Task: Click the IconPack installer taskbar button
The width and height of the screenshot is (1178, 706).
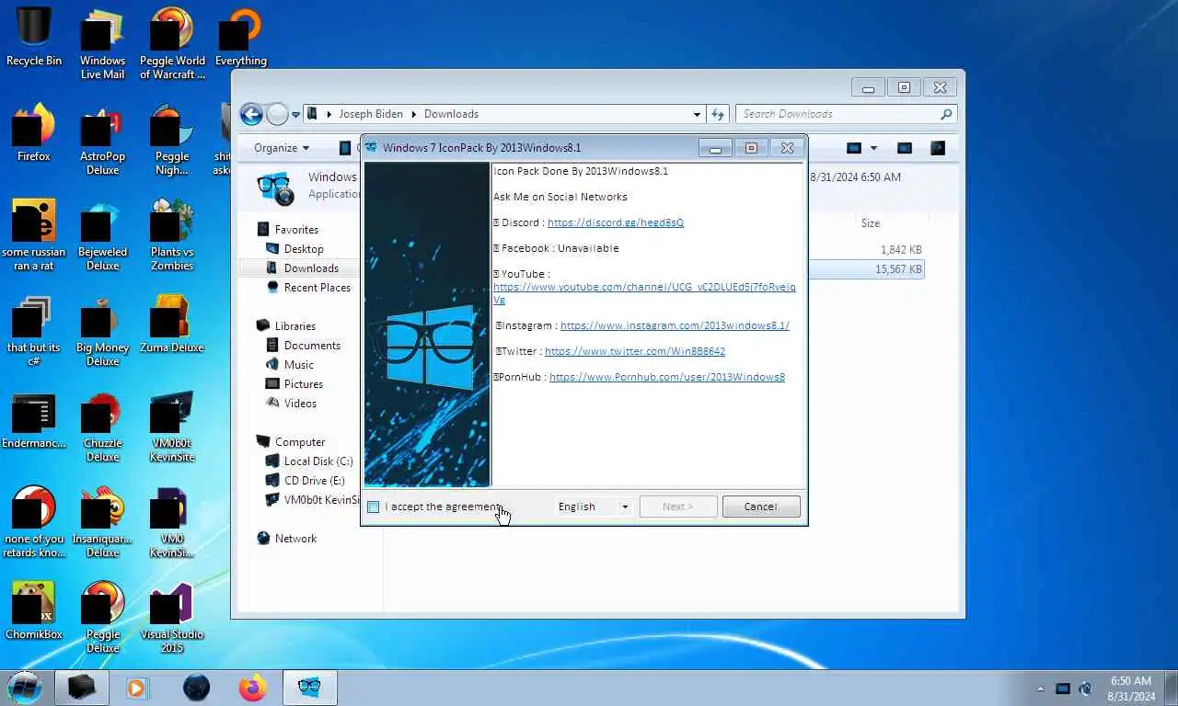Action: coord(310,687)
